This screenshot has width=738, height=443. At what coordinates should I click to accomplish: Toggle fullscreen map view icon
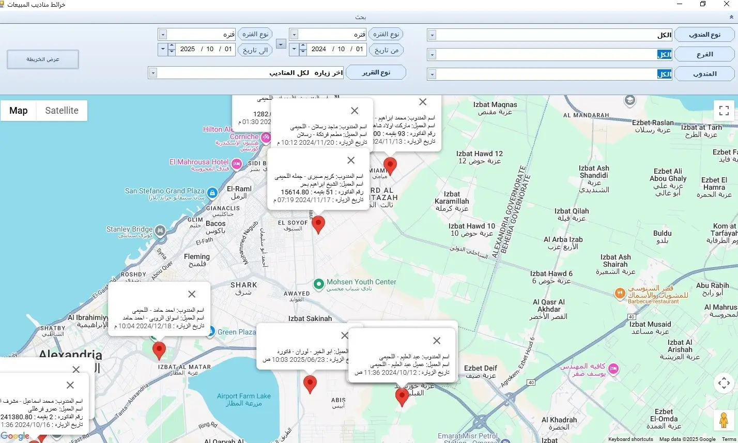coord(724,111)
